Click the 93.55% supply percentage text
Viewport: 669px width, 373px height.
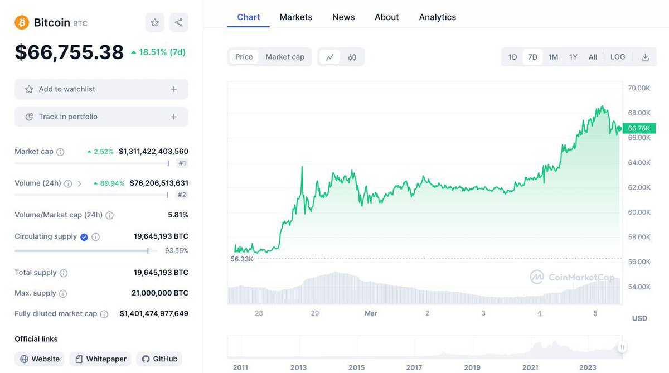177,251
